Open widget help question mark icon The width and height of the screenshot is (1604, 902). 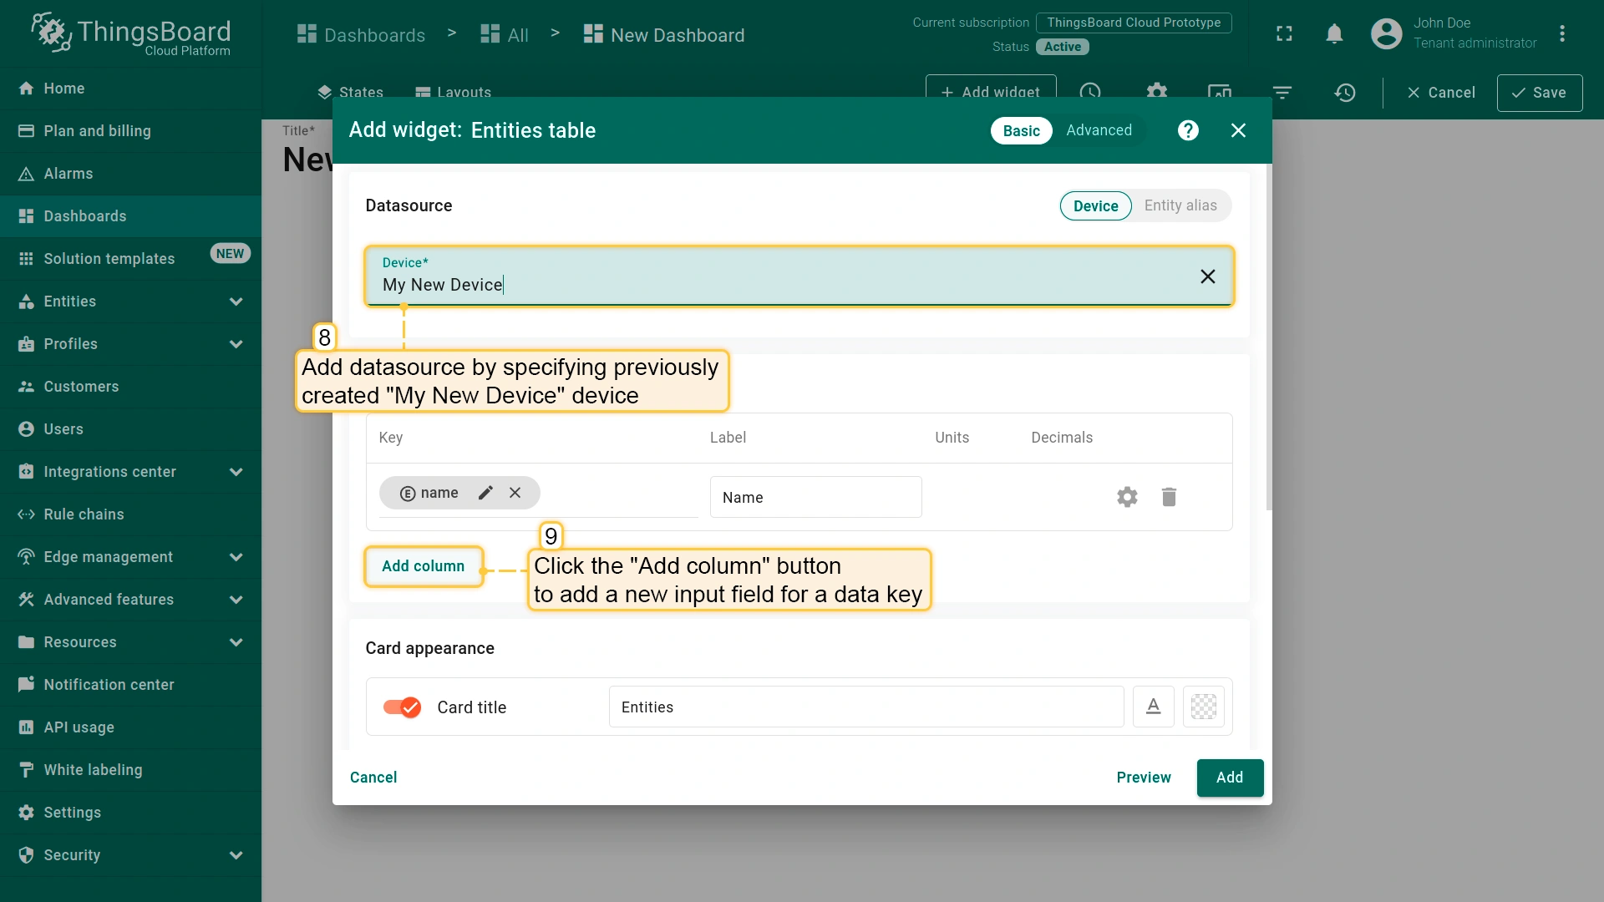[1188, 130]
